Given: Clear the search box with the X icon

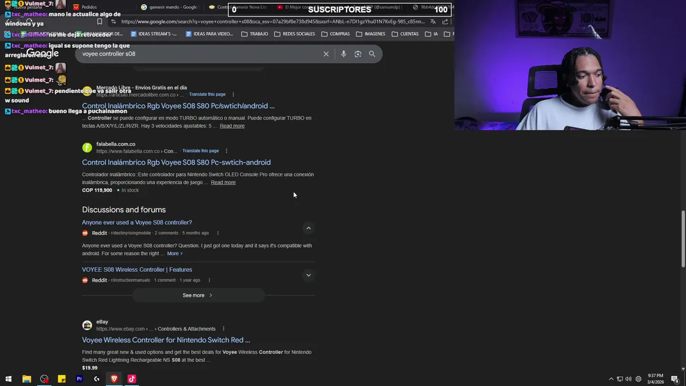Looking at the screenshot, I should (326, 54).
